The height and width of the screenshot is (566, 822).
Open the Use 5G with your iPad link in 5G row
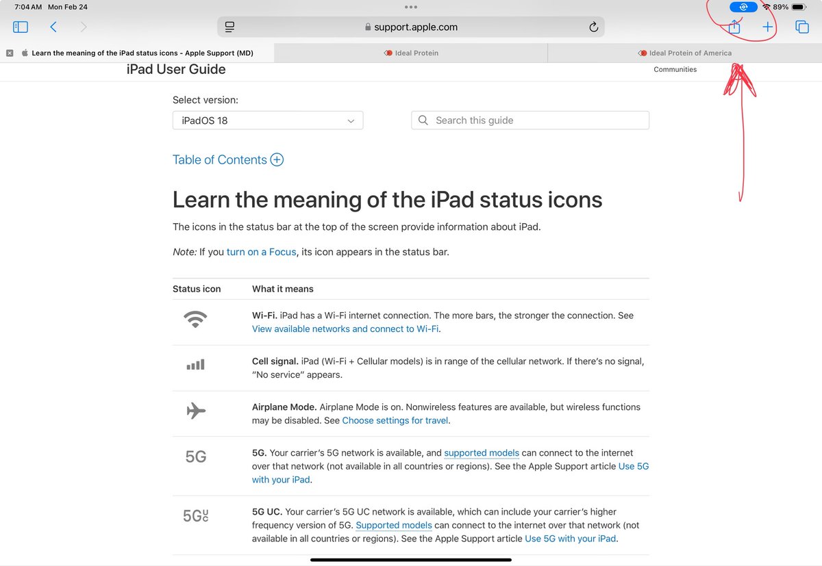[x=451, y=473]
